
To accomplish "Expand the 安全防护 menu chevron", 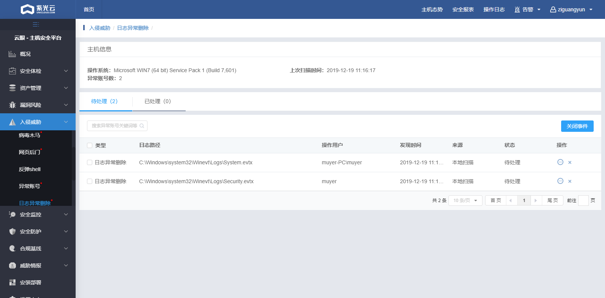I will 66,232.
